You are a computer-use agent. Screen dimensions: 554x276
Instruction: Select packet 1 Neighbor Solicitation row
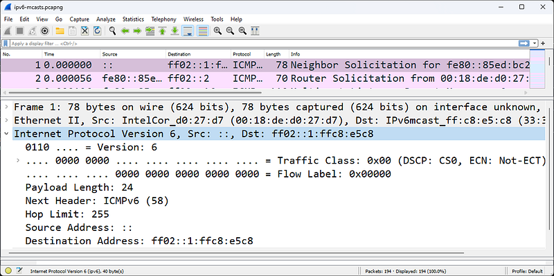tap(265, 65)
